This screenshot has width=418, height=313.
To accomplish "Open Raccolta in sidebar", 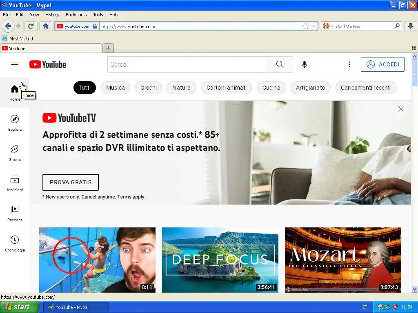I will 15,214.
